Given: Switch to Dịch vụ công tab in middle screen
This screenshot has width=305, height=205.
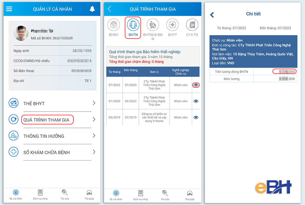Looking at the screenshot, I should [x=140, y=195].
